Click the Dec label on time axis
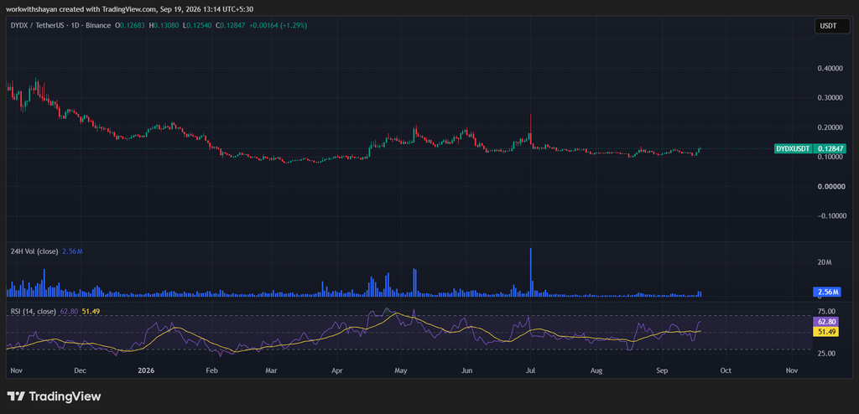The width and height of the screenshot is (859, 414). 80,370
